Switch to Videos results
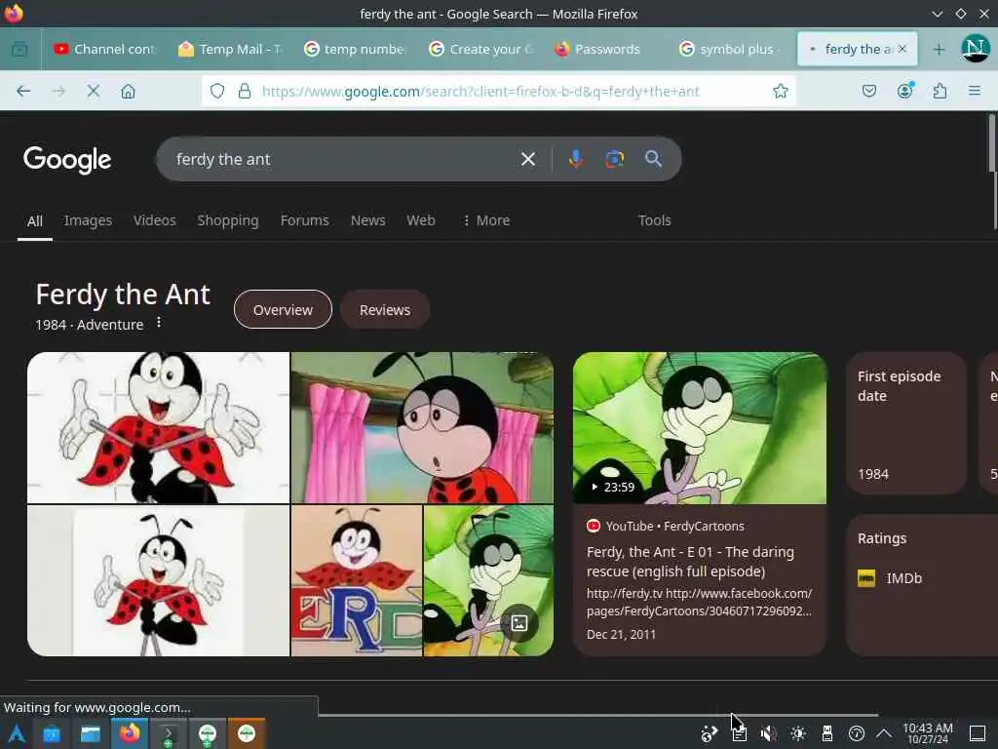This screenshot has width=998, height=749. tap(155, 220)
